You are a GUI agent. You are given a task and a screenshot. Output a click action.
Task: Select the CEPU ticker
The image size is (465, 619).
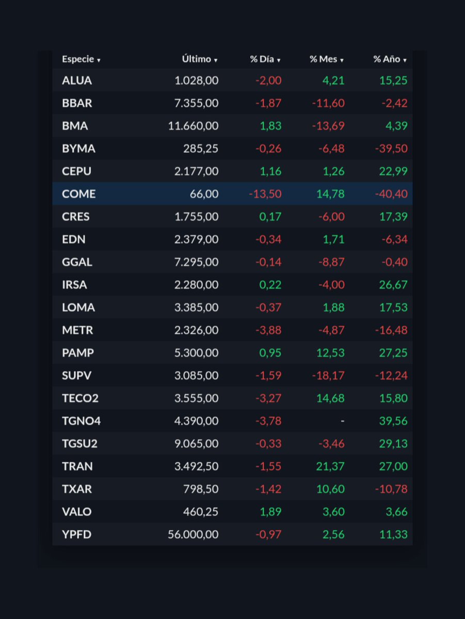(x=77, y=171)
